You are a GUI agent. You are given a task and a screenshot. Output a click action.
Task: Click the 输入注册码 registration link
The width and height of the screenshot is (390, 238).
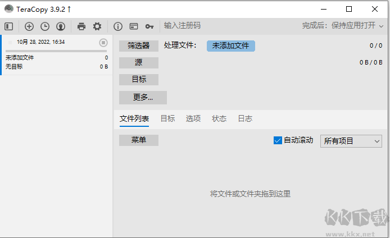point(182,26)
